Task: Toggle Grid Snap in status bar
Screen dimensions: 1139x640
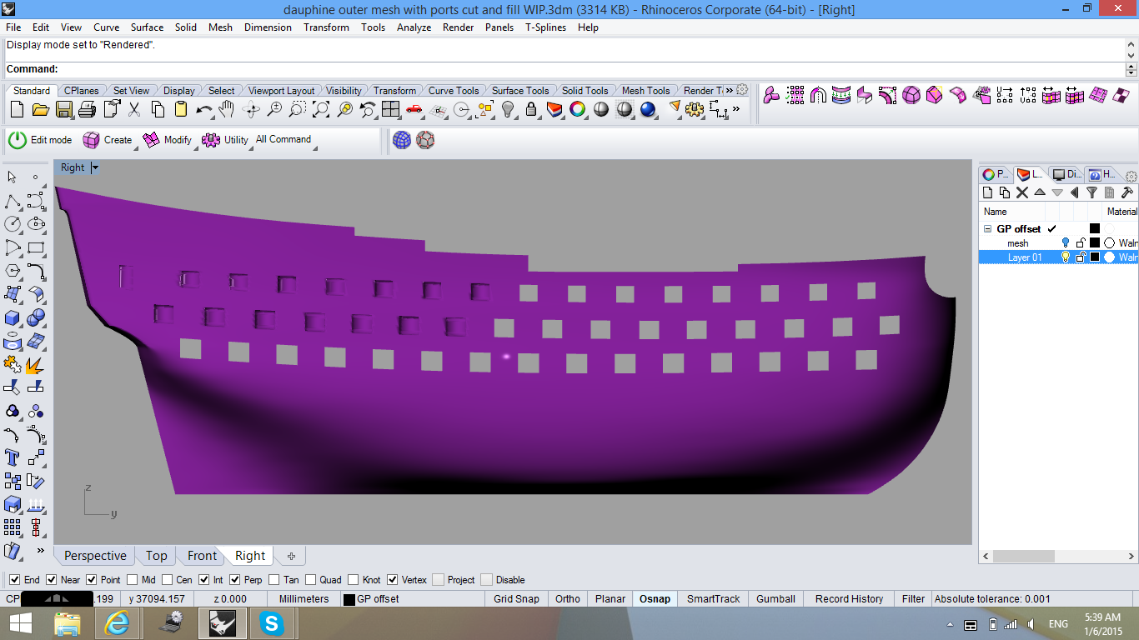Action: pyautogui.click(x=516, y=599)
